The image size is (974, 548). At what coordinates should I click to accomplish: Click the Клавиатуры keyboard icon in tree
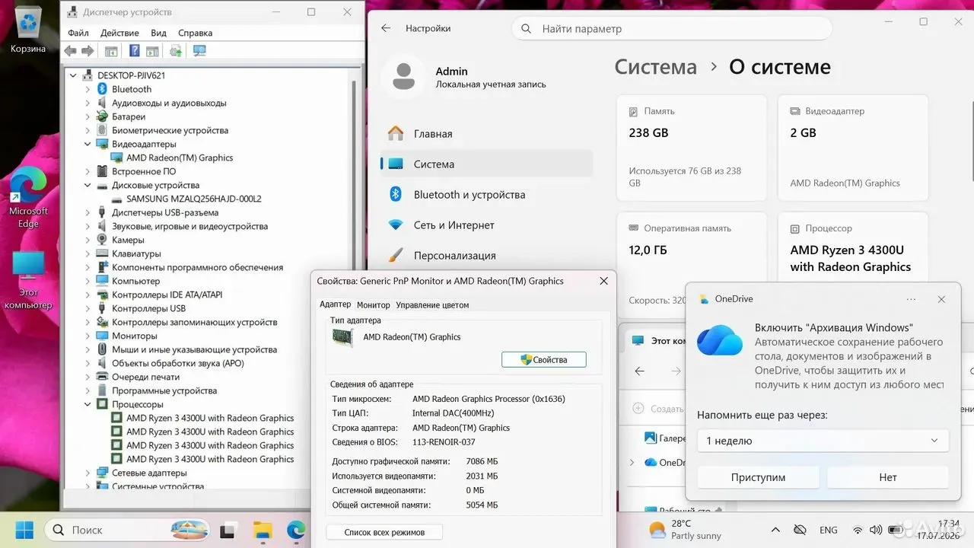(x=102, y=253)
